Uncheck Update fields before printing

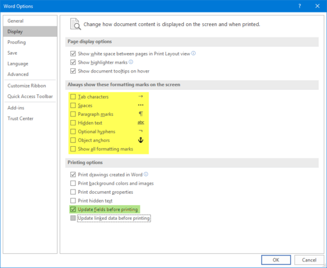point(73,209)
